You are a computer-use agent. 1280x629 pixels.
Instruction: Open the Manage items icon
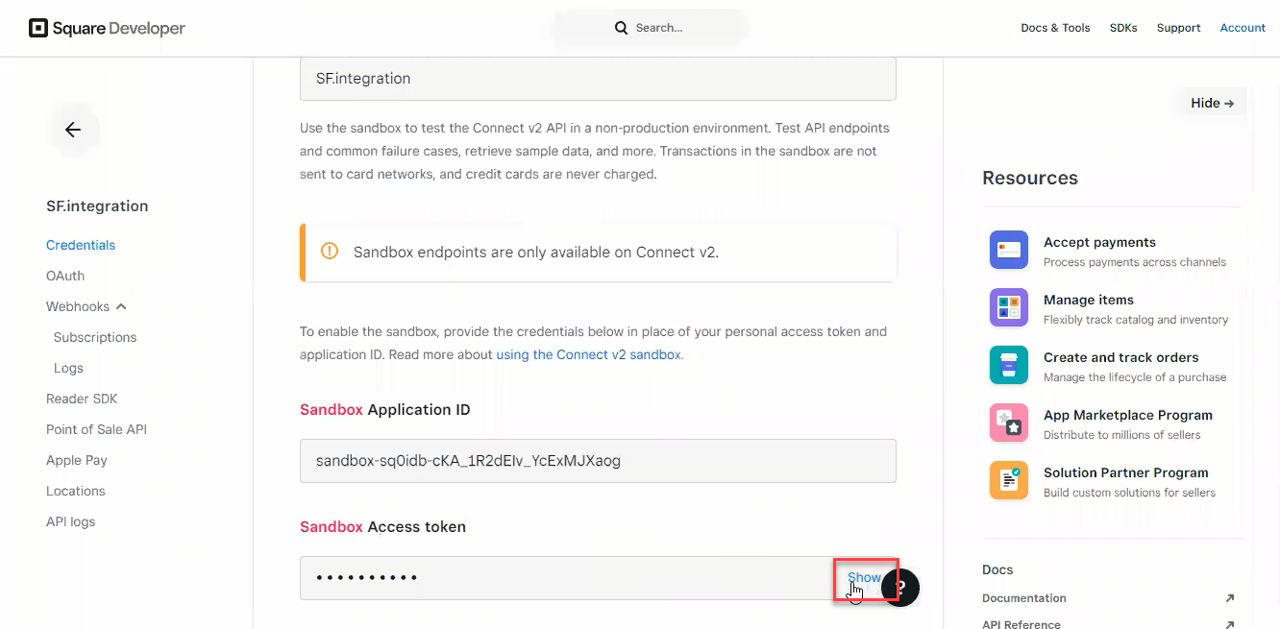(1009, 307)
